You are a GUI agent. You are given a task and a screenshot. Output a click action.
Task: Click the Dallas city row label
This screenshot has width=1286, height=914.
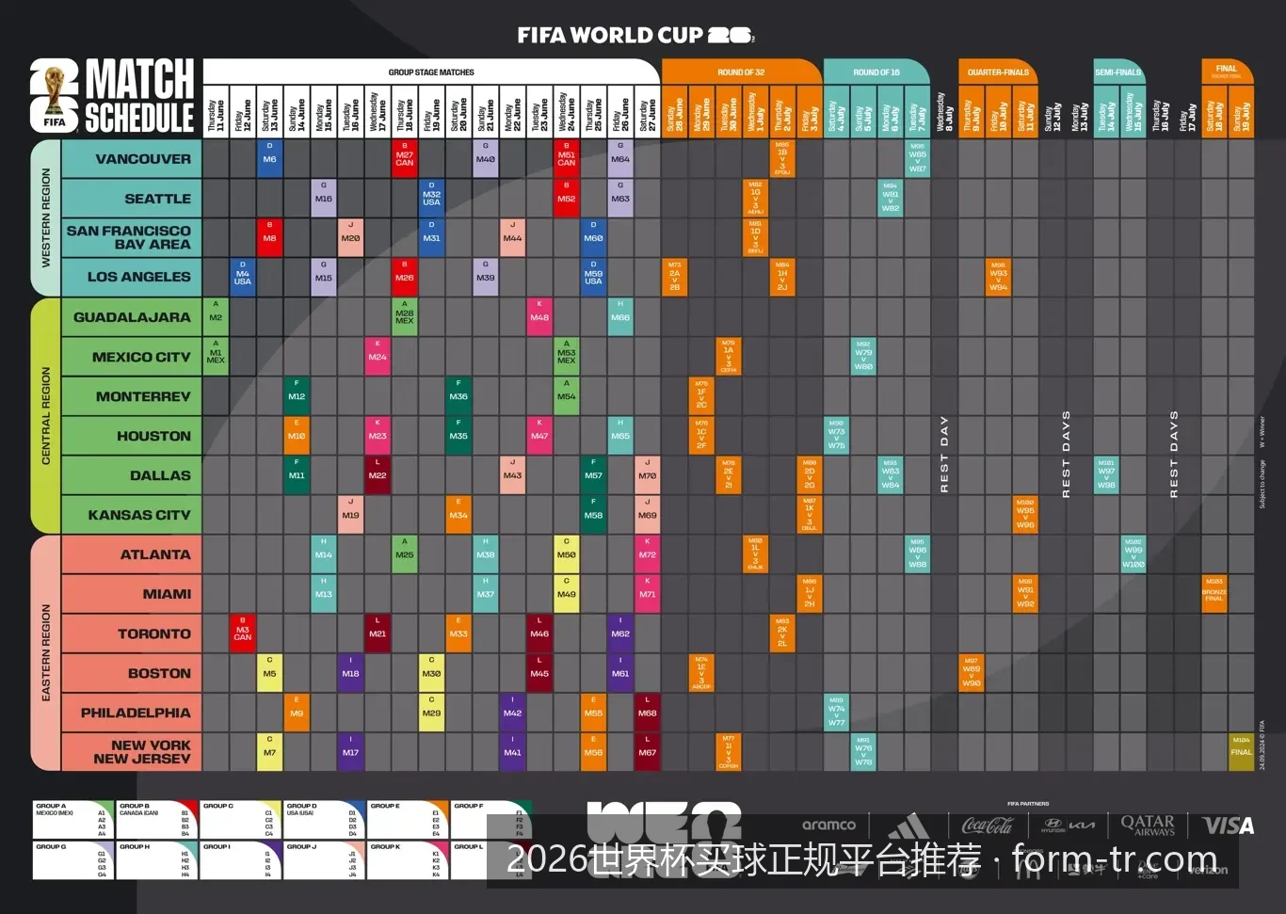pos(131,475)
